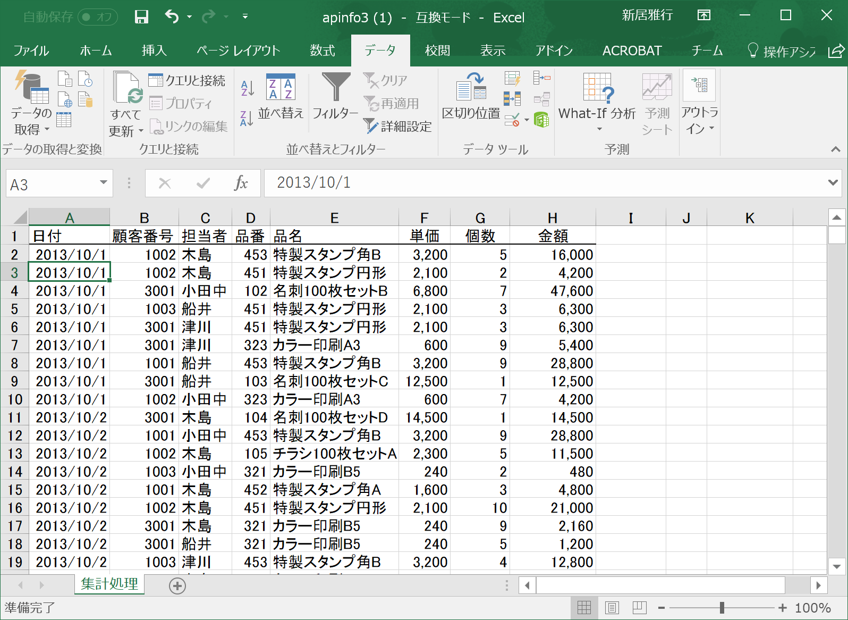Select the 集計処理 sheet tab

[109, 584]
